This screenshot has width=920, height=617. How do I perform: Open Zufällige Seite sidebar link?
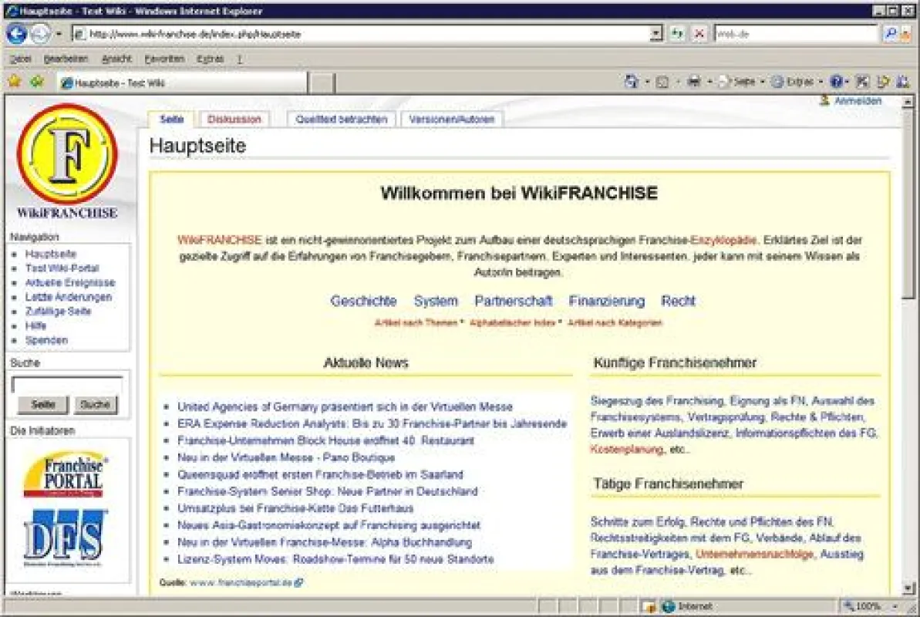click(x=58, y=311)
